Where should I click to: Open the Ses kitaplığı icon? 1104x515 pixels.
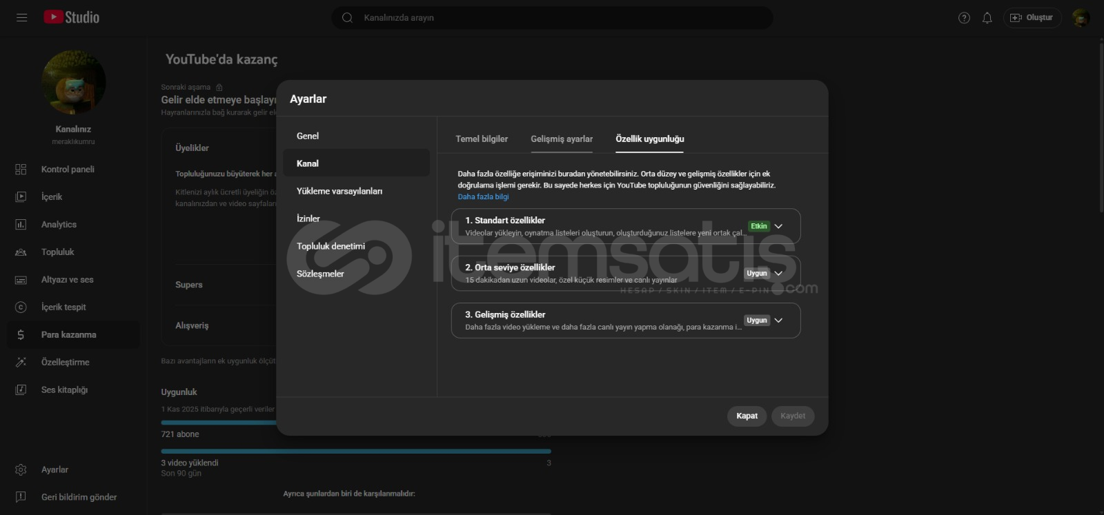[x=21, y=390]
